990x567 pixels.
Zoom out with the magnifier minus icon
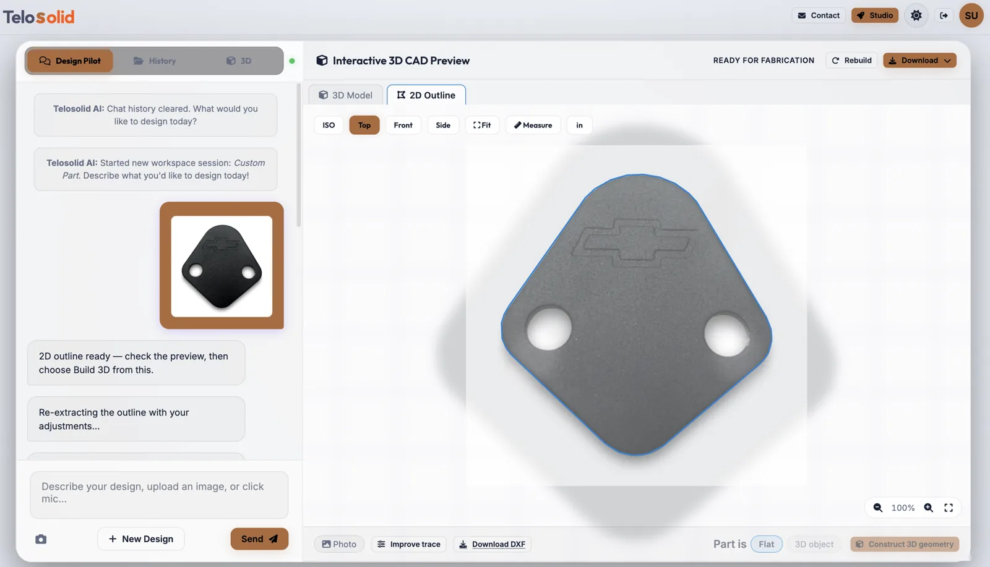tap(878, 508)
